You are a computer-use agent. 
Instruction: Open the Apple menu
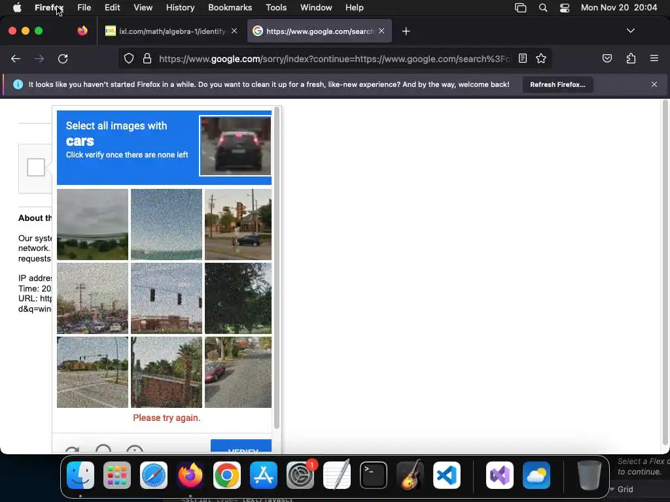(x=17, y=7)
